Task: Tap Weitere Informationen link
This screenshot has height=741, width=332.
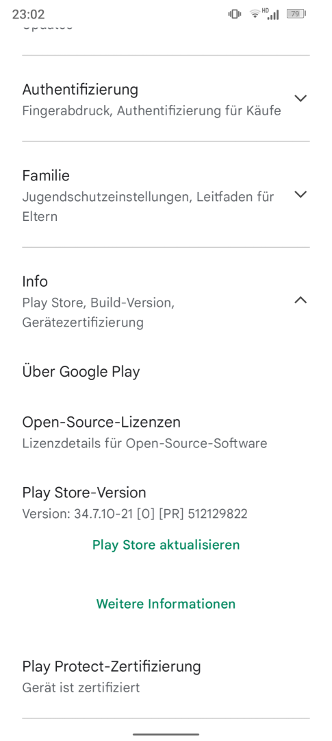Action: 166,604
